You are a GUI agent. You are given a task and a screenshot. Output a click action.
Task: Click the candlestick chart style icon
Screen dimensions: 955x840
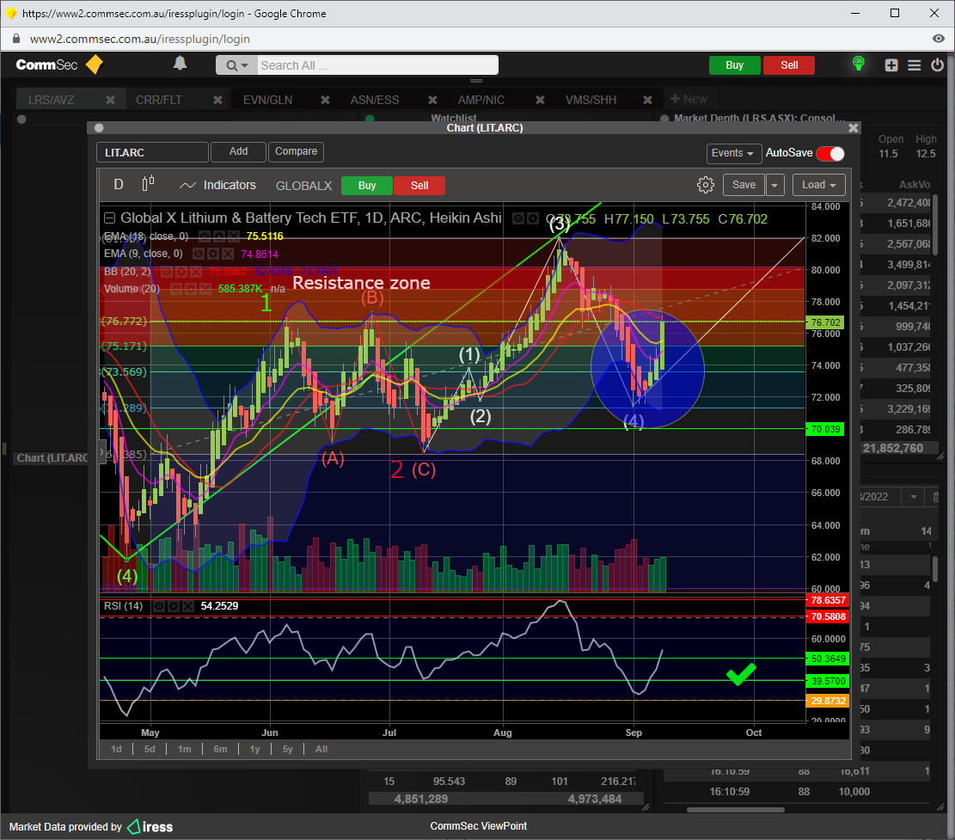[148, 184]
